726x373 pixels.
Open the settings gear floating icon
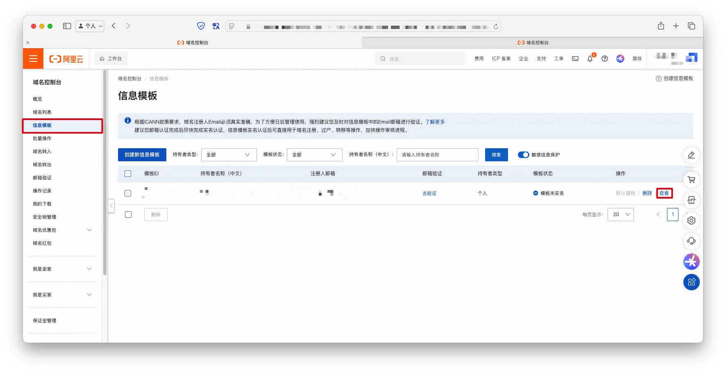(691, 221)
